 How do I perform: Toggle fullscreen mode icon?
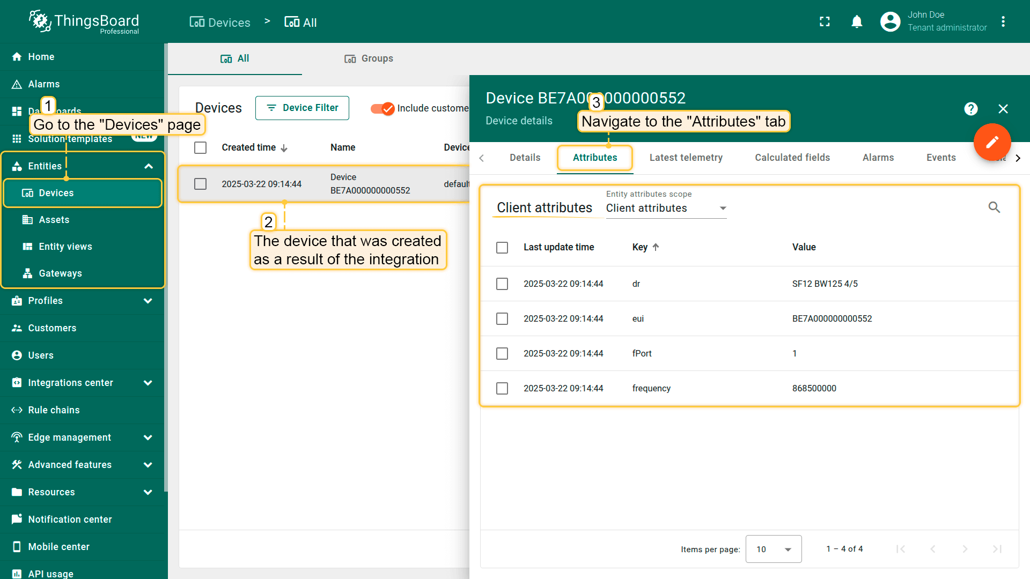pyautogui.click(x=825, y=22)
